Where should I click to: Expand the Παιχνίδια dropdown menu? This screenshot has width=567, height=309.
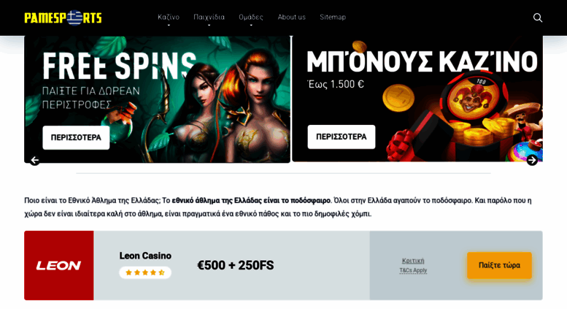[x=209, y=18]
